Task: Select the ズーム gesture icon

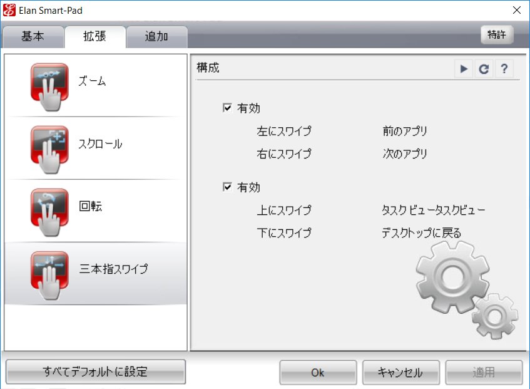Action: click(x=49, y=87)
